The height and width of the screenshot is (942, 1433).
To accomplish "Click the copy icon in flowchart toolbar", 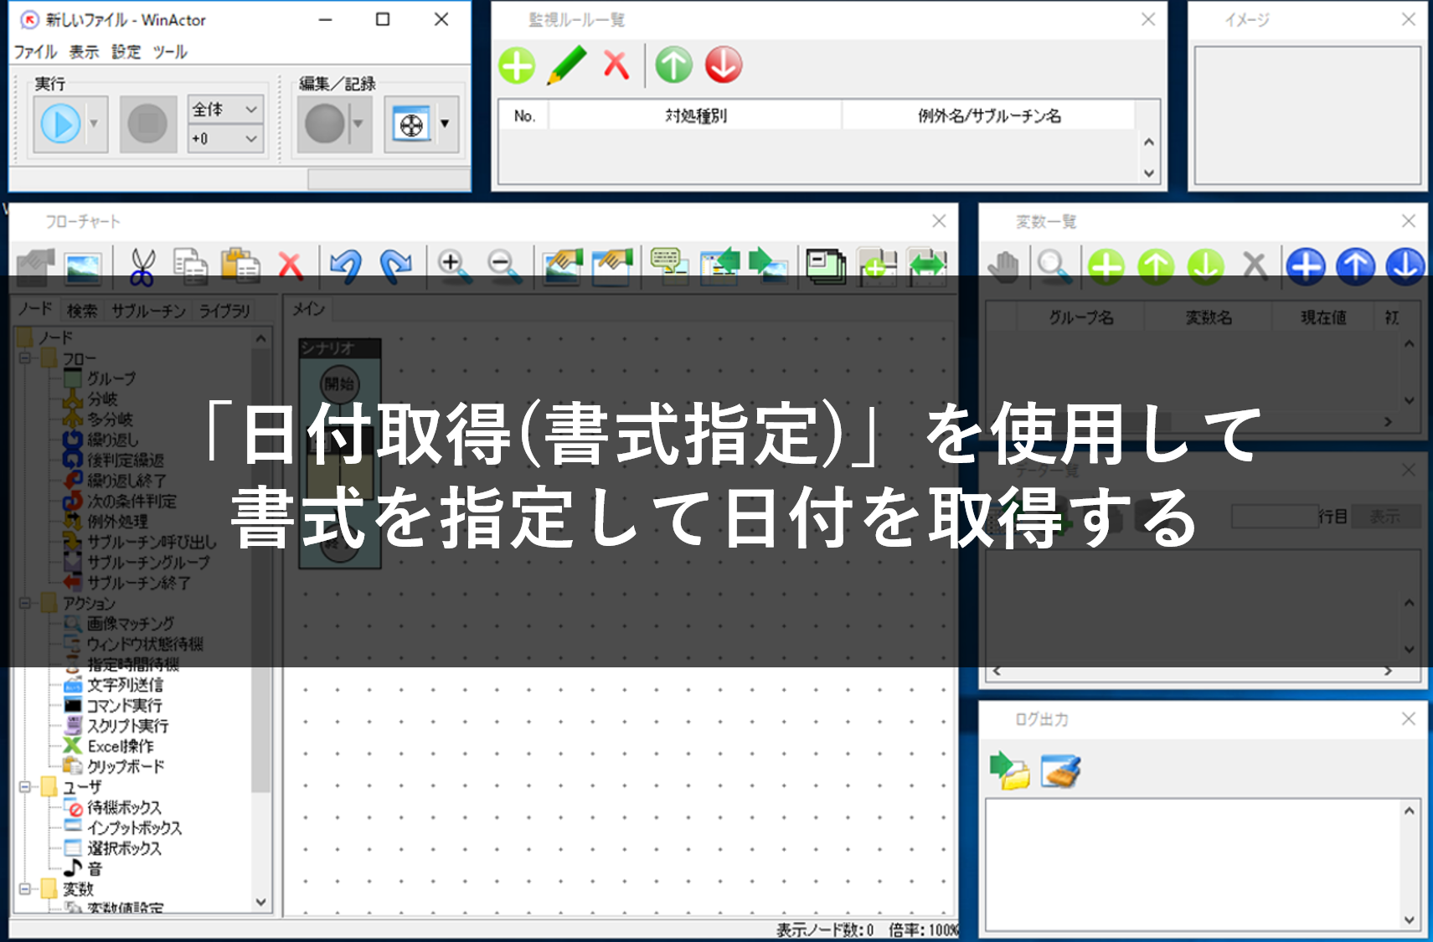I will [191, 266].
